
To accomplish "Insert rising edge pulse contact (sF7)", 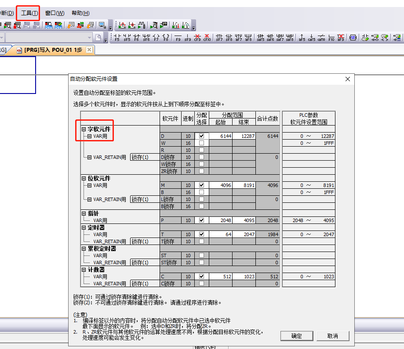I will tap(219, 37).
